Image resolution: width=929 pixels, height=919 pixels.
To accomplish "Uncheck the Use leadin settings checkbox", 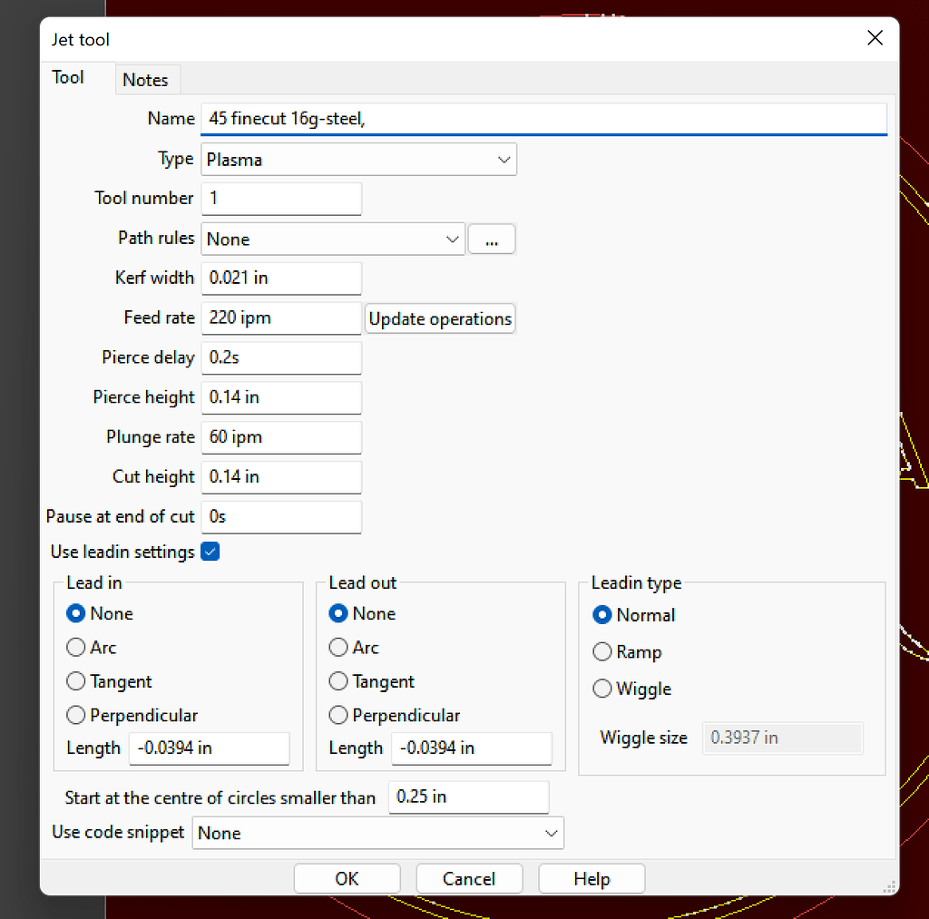I will tap(210, 552).
